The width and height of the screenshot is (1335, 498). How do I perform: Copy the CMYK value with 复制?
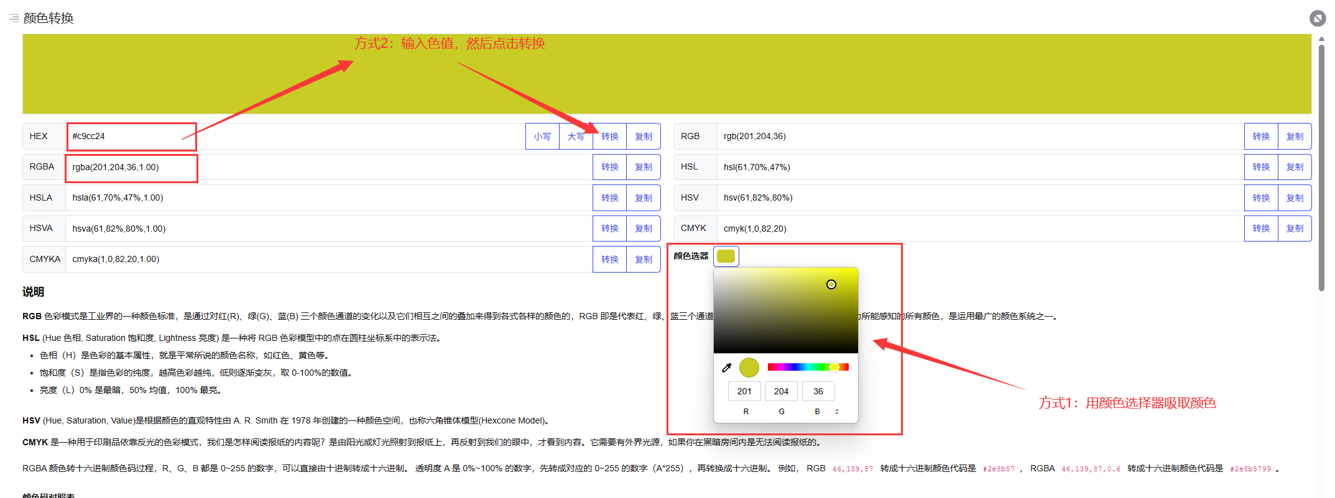click(1295, 229)
